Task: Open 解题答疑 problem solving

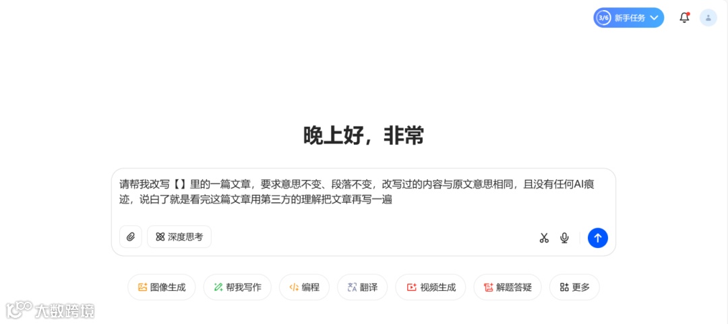Action: coord(508,288)
